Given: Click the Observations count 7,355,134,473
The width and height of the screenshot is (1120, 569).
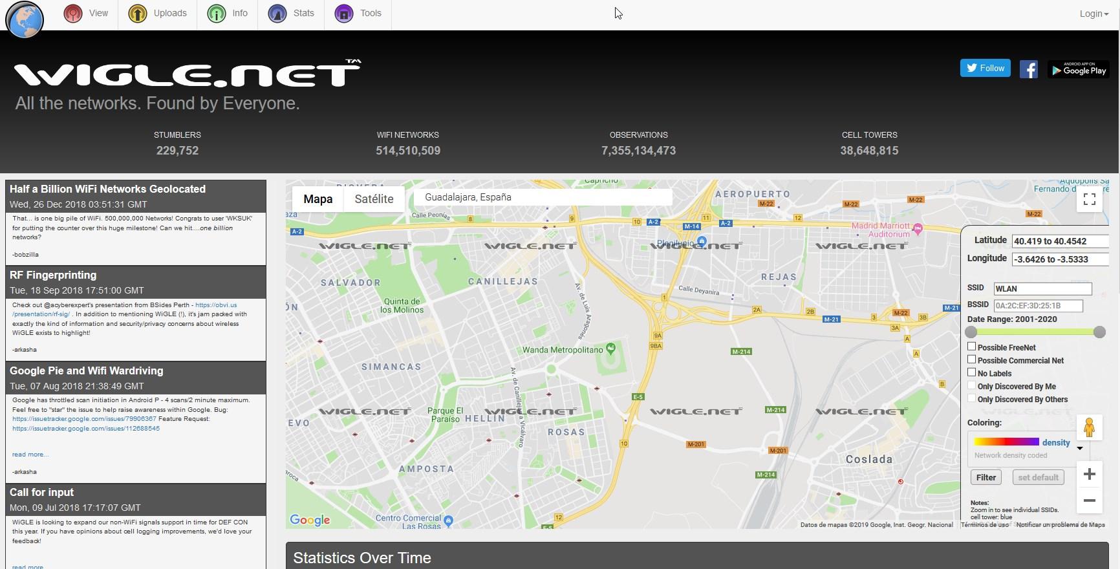Looking at the screenshot, I should (x=639, y=151).
